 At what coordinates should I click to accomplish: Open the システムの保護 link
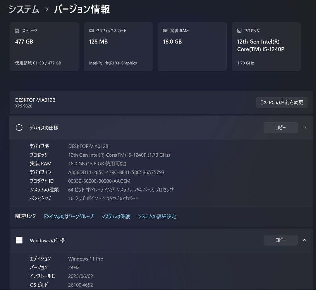coord(116,216)
